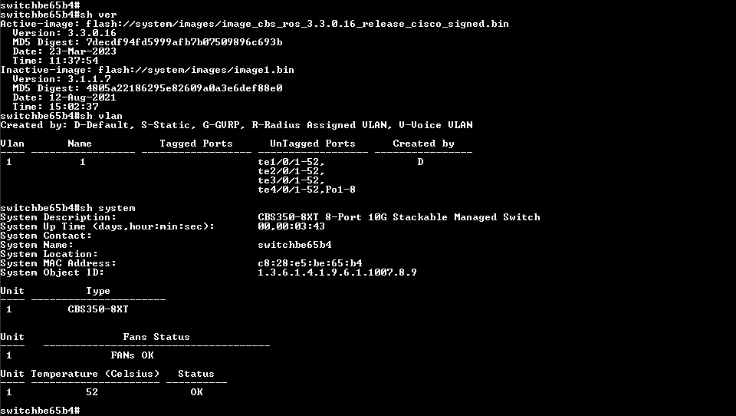The image size is (736, 416).
Task: Click the 'Created by' column header
Action: pyautogui.click(x=423, y=144)
